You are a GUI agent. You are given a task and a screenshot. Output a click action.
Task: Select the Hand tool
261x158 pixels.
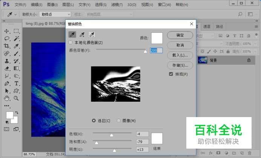coord(7,98)
